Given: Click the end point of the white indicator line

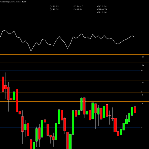Looking at the screenshot, I should [135, 37].
